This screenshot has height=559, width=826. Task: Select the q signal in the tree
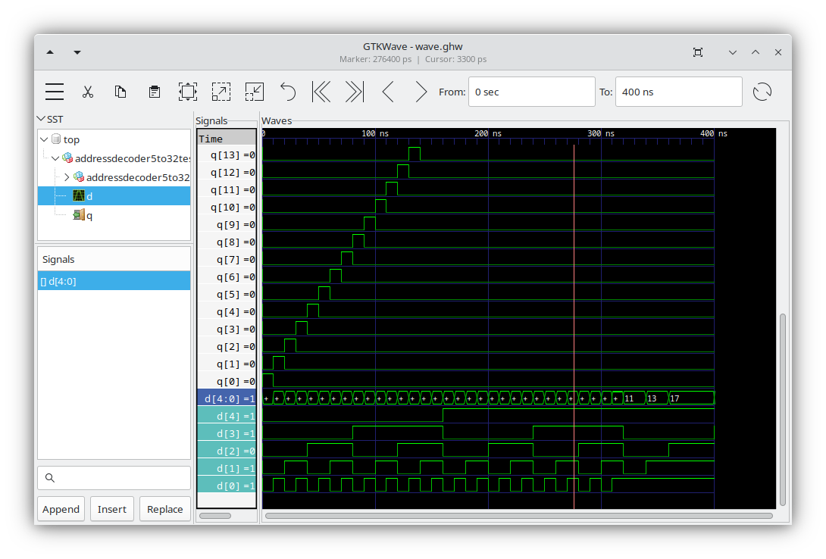click(x=89, y=215)
